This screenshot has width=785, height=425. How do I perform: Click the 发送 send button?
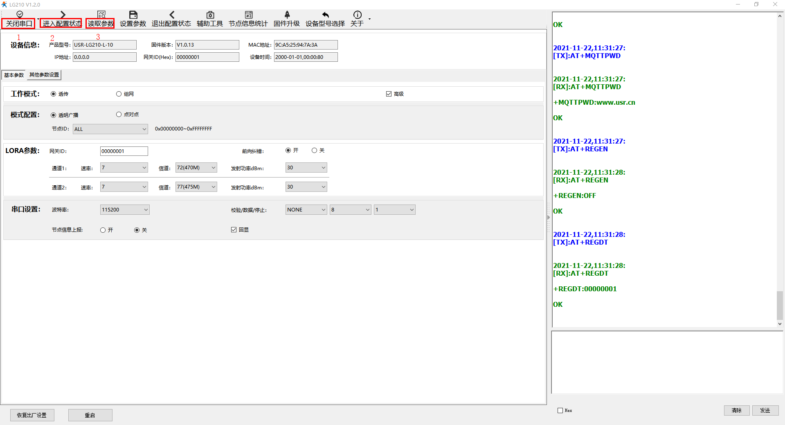(765, 410)
